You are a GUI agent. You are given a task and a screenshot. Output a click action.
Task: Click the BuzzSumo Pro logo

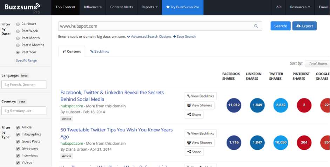click(22, 7)
